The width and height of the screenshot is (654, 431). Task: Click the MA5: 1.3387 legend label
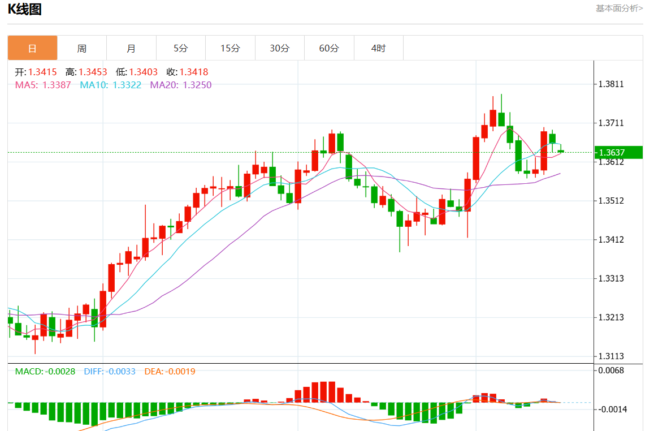[x=43, y=85]
